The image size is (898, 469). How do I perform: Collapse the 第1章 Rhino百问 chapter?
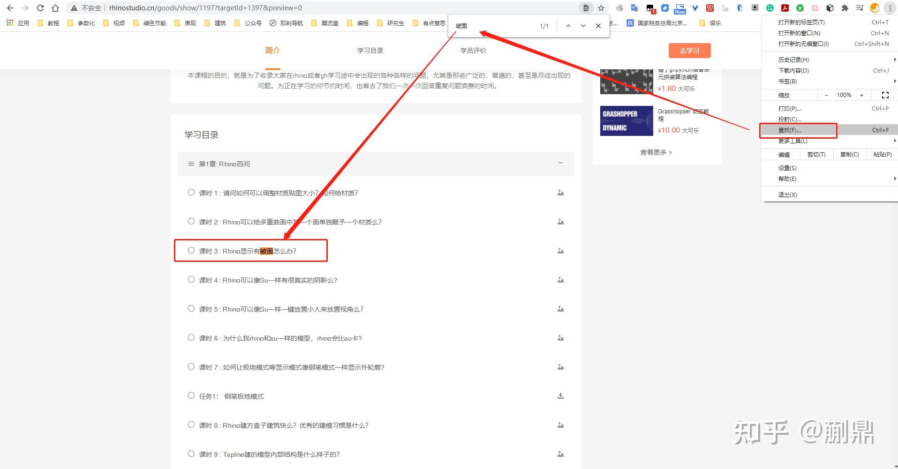560,163
